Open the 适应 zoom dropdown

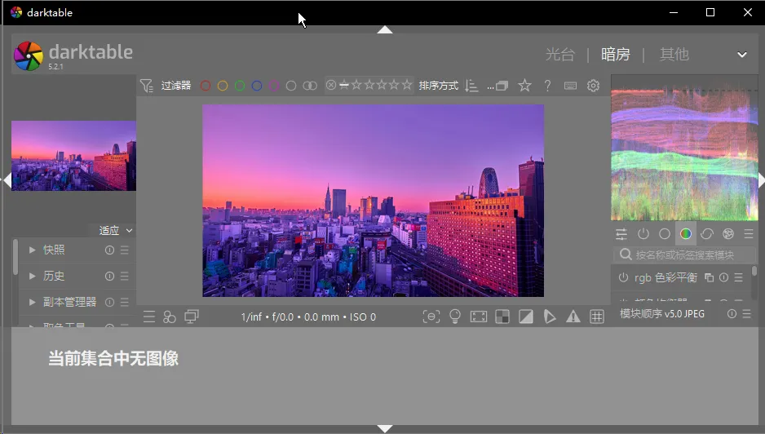click(115, 231)
